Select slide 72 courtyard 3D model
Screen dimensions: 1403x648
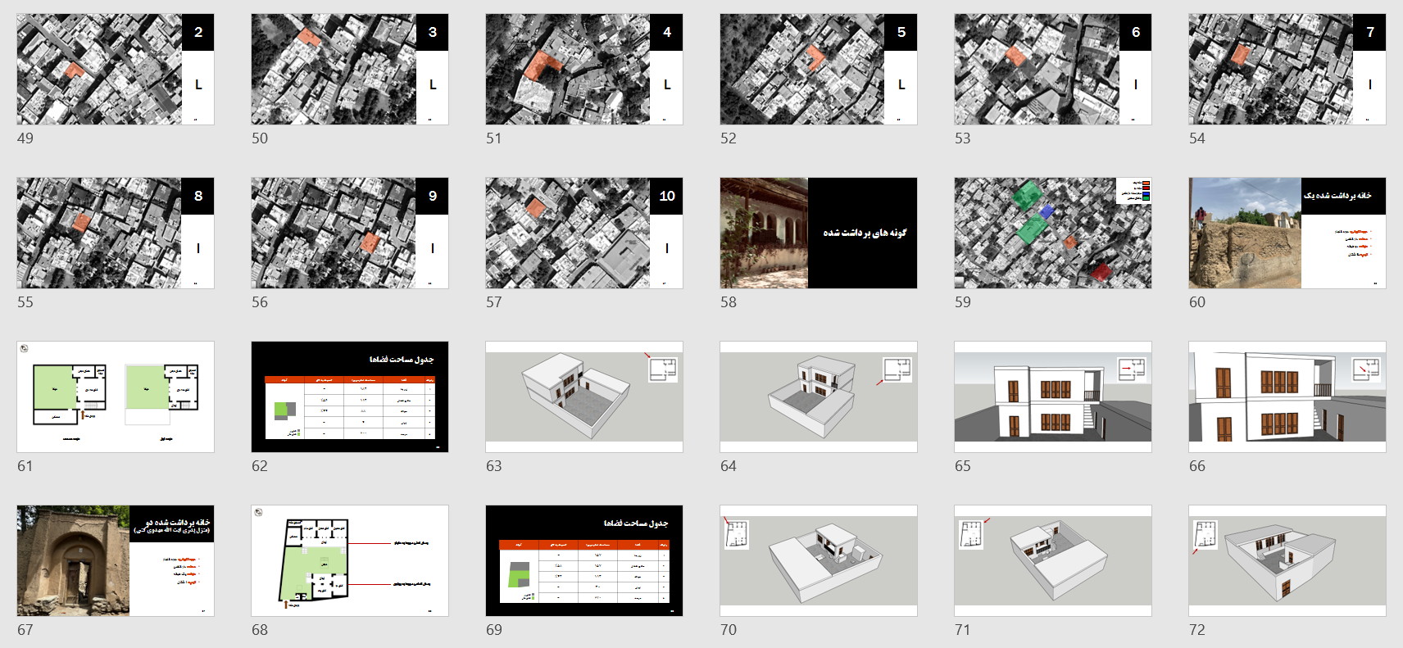(x=1287, y=560)
